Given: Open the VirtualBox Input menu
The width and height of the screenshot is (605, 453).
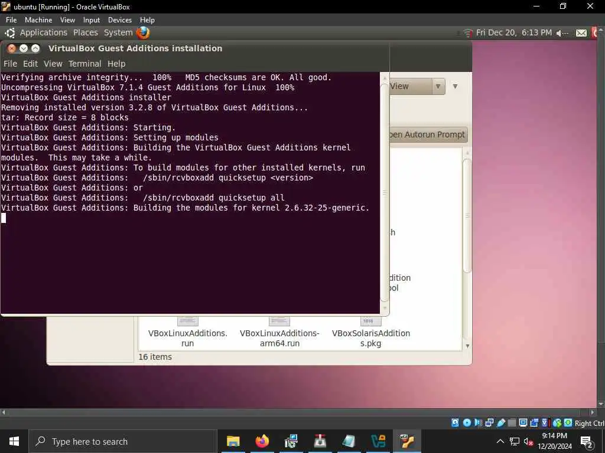Looking at the screenshot, I should tap(92, 19).
